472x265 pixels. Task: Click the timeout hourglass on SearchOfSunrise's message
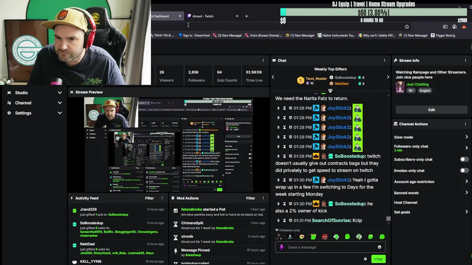284,220
